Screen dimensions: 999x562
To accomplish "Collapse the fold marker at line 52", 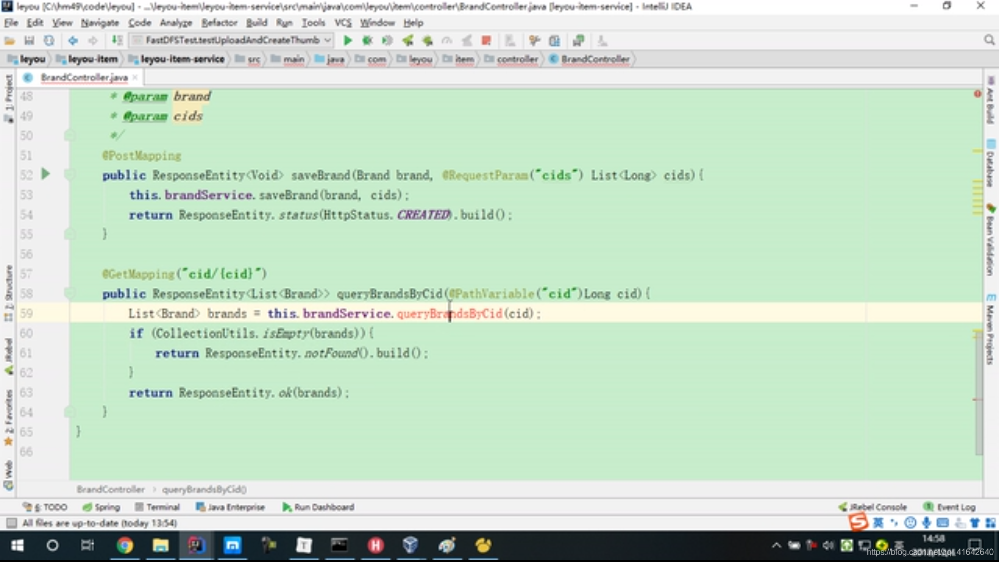I will [70, 175].
